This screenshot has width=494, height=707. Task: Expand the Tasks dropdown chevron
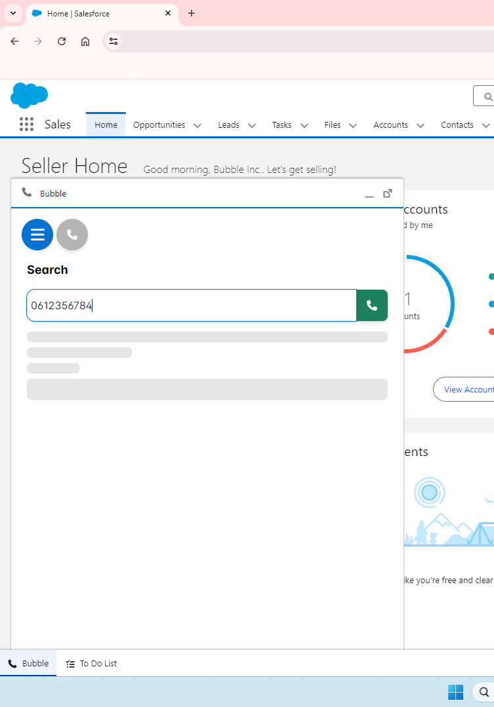[x=304, y=125]
